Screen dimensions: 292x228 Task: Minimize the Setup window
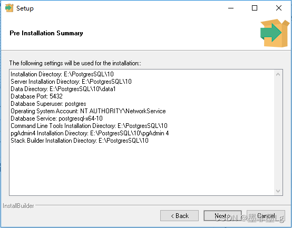click(231, 8)
